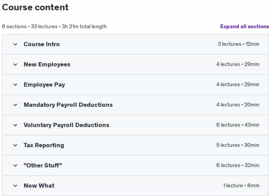
Task: Open the "Other Stuff" section title
Action: click(43, 165)
